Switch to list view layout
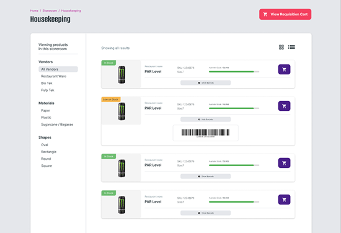Viewport: 341px width, 233px height. [x=291, y=47]
